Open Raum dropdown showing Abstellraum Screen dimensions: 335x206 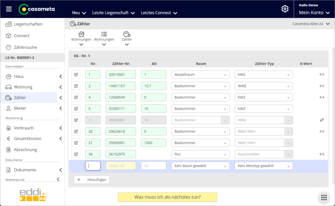[200, 74]
